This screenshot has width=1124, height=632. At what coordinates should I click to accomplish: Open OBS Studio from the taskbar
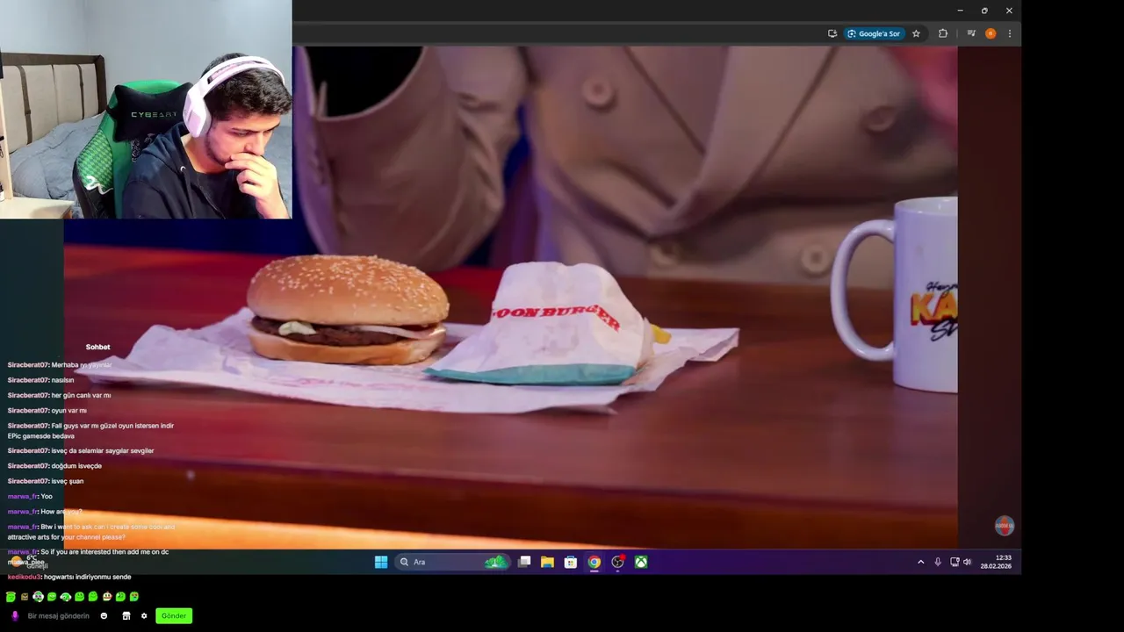617,562
